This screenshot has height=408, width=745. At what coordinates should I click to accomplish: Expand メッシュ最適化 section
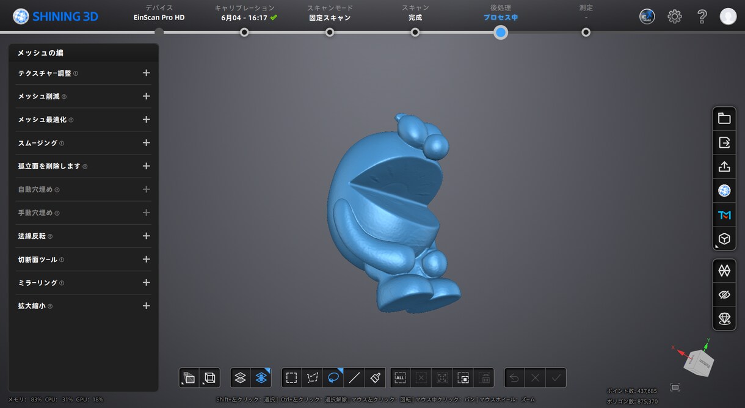[x=146, y=120]
